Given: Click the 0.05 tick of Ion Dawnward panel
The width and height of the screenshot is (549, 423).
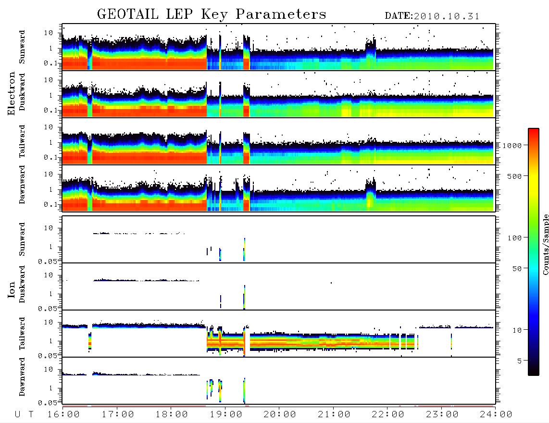Looking at the screenshot, I should [47, 403].
